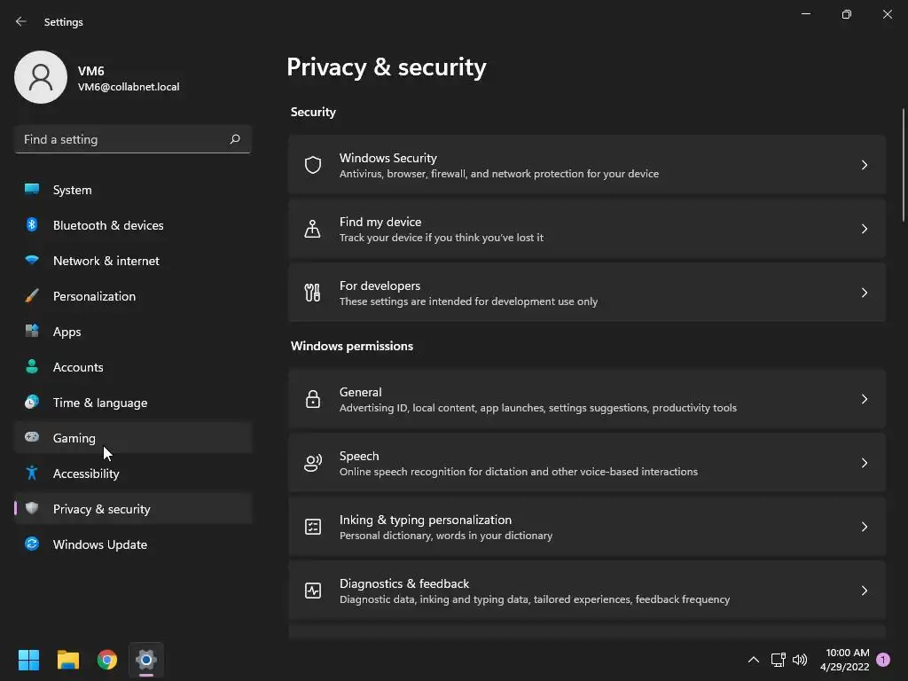The image size is (908, 681).
Task: Click the settings page vertical scrollbar
Action: [x=904, y=164]
